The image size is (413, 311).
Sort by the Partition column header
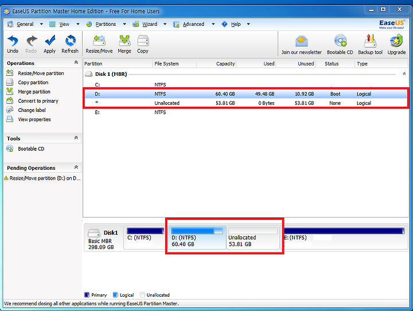point(118,64)
